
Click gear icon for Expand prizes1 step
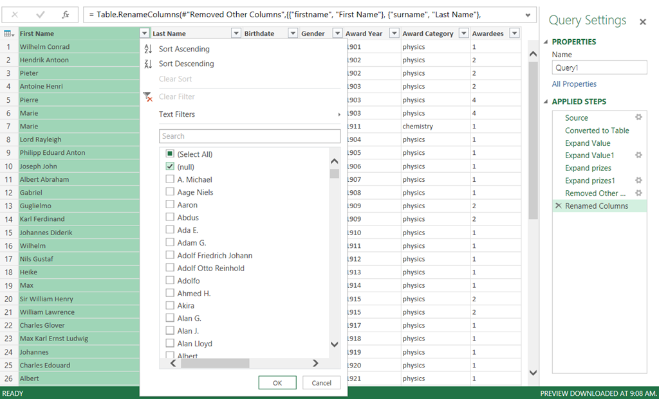pyautogui.click(x=638, y=181)
